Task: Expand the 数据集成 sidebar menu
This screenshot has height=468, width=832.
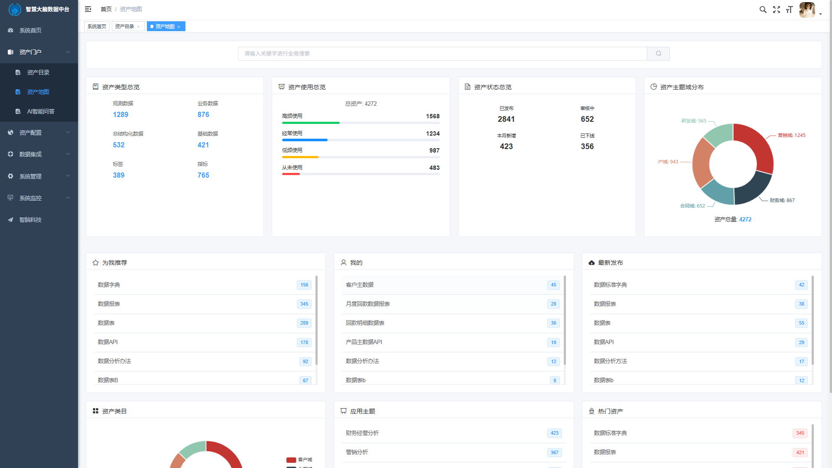Action: (68, 154)
